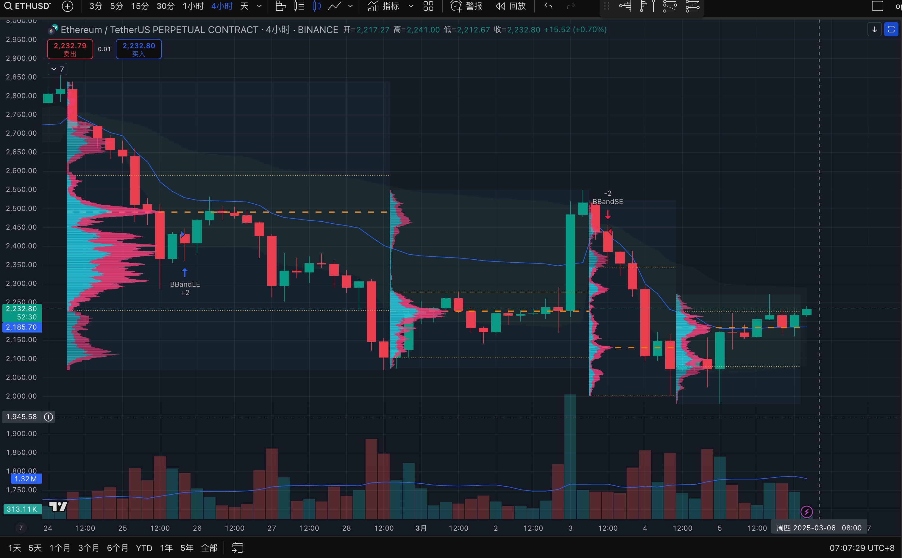Open the chart type dropdown chevron
Viewport: 902px width, 558px height.
tap(350, 6)
